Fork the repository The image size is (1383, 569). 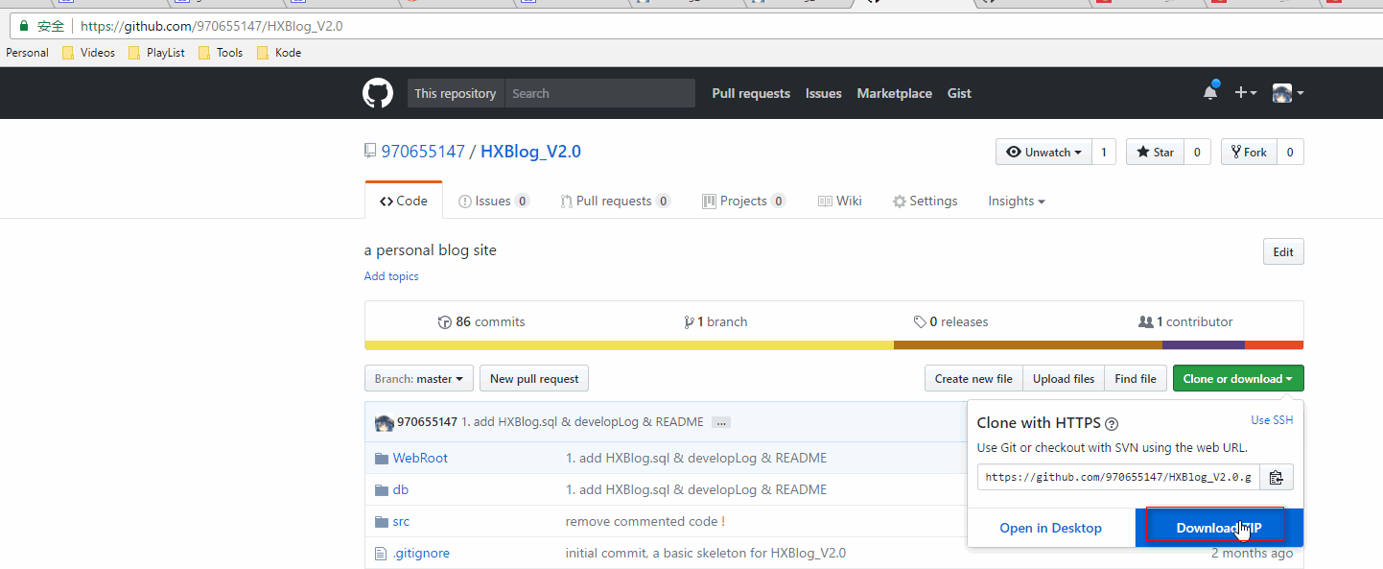(x=1249, y=152)
